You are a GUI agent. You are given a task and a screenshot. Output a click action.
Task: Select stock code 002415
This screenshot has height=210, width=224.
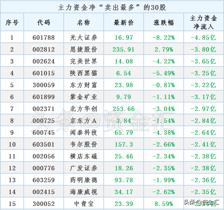click(x=44, y=192)
